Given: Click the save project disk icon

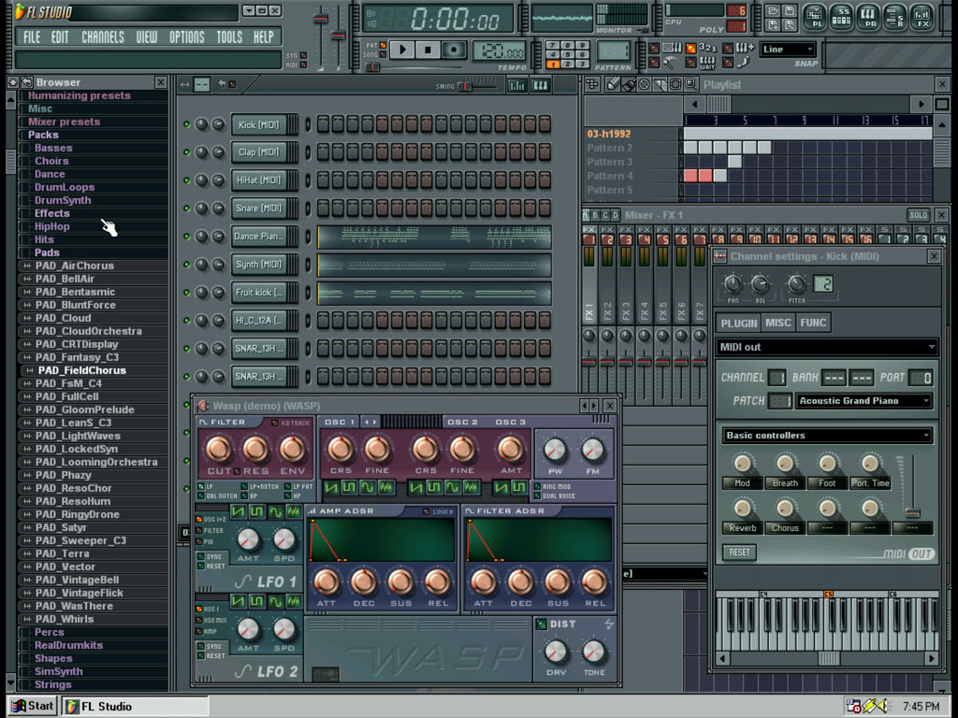Looking at the screenshot, I should coord(788,11).
